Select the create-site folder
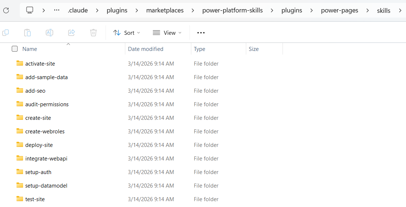 [x=38, y=118]
